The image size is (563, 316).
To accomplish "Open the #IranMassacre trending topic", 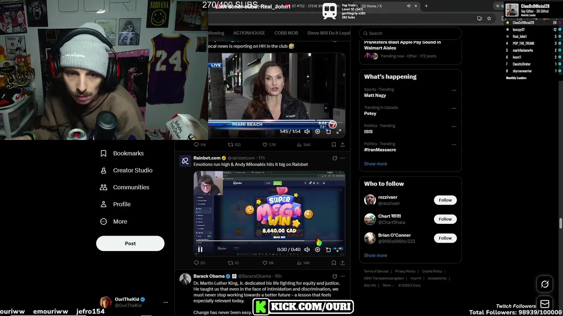I will [380, 150].
